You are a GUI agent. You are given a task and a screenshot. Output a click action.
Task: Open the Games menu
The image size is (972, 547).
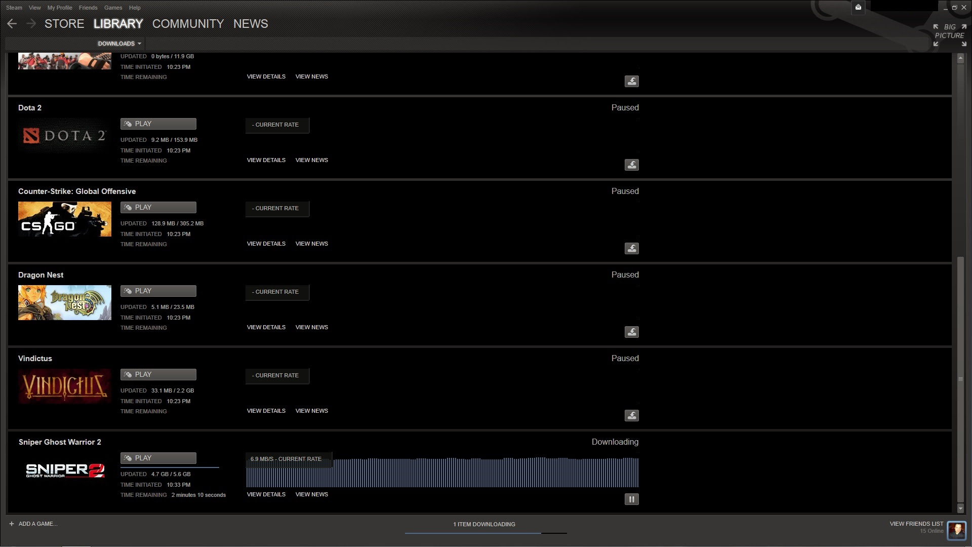click(x=113, y=8)
